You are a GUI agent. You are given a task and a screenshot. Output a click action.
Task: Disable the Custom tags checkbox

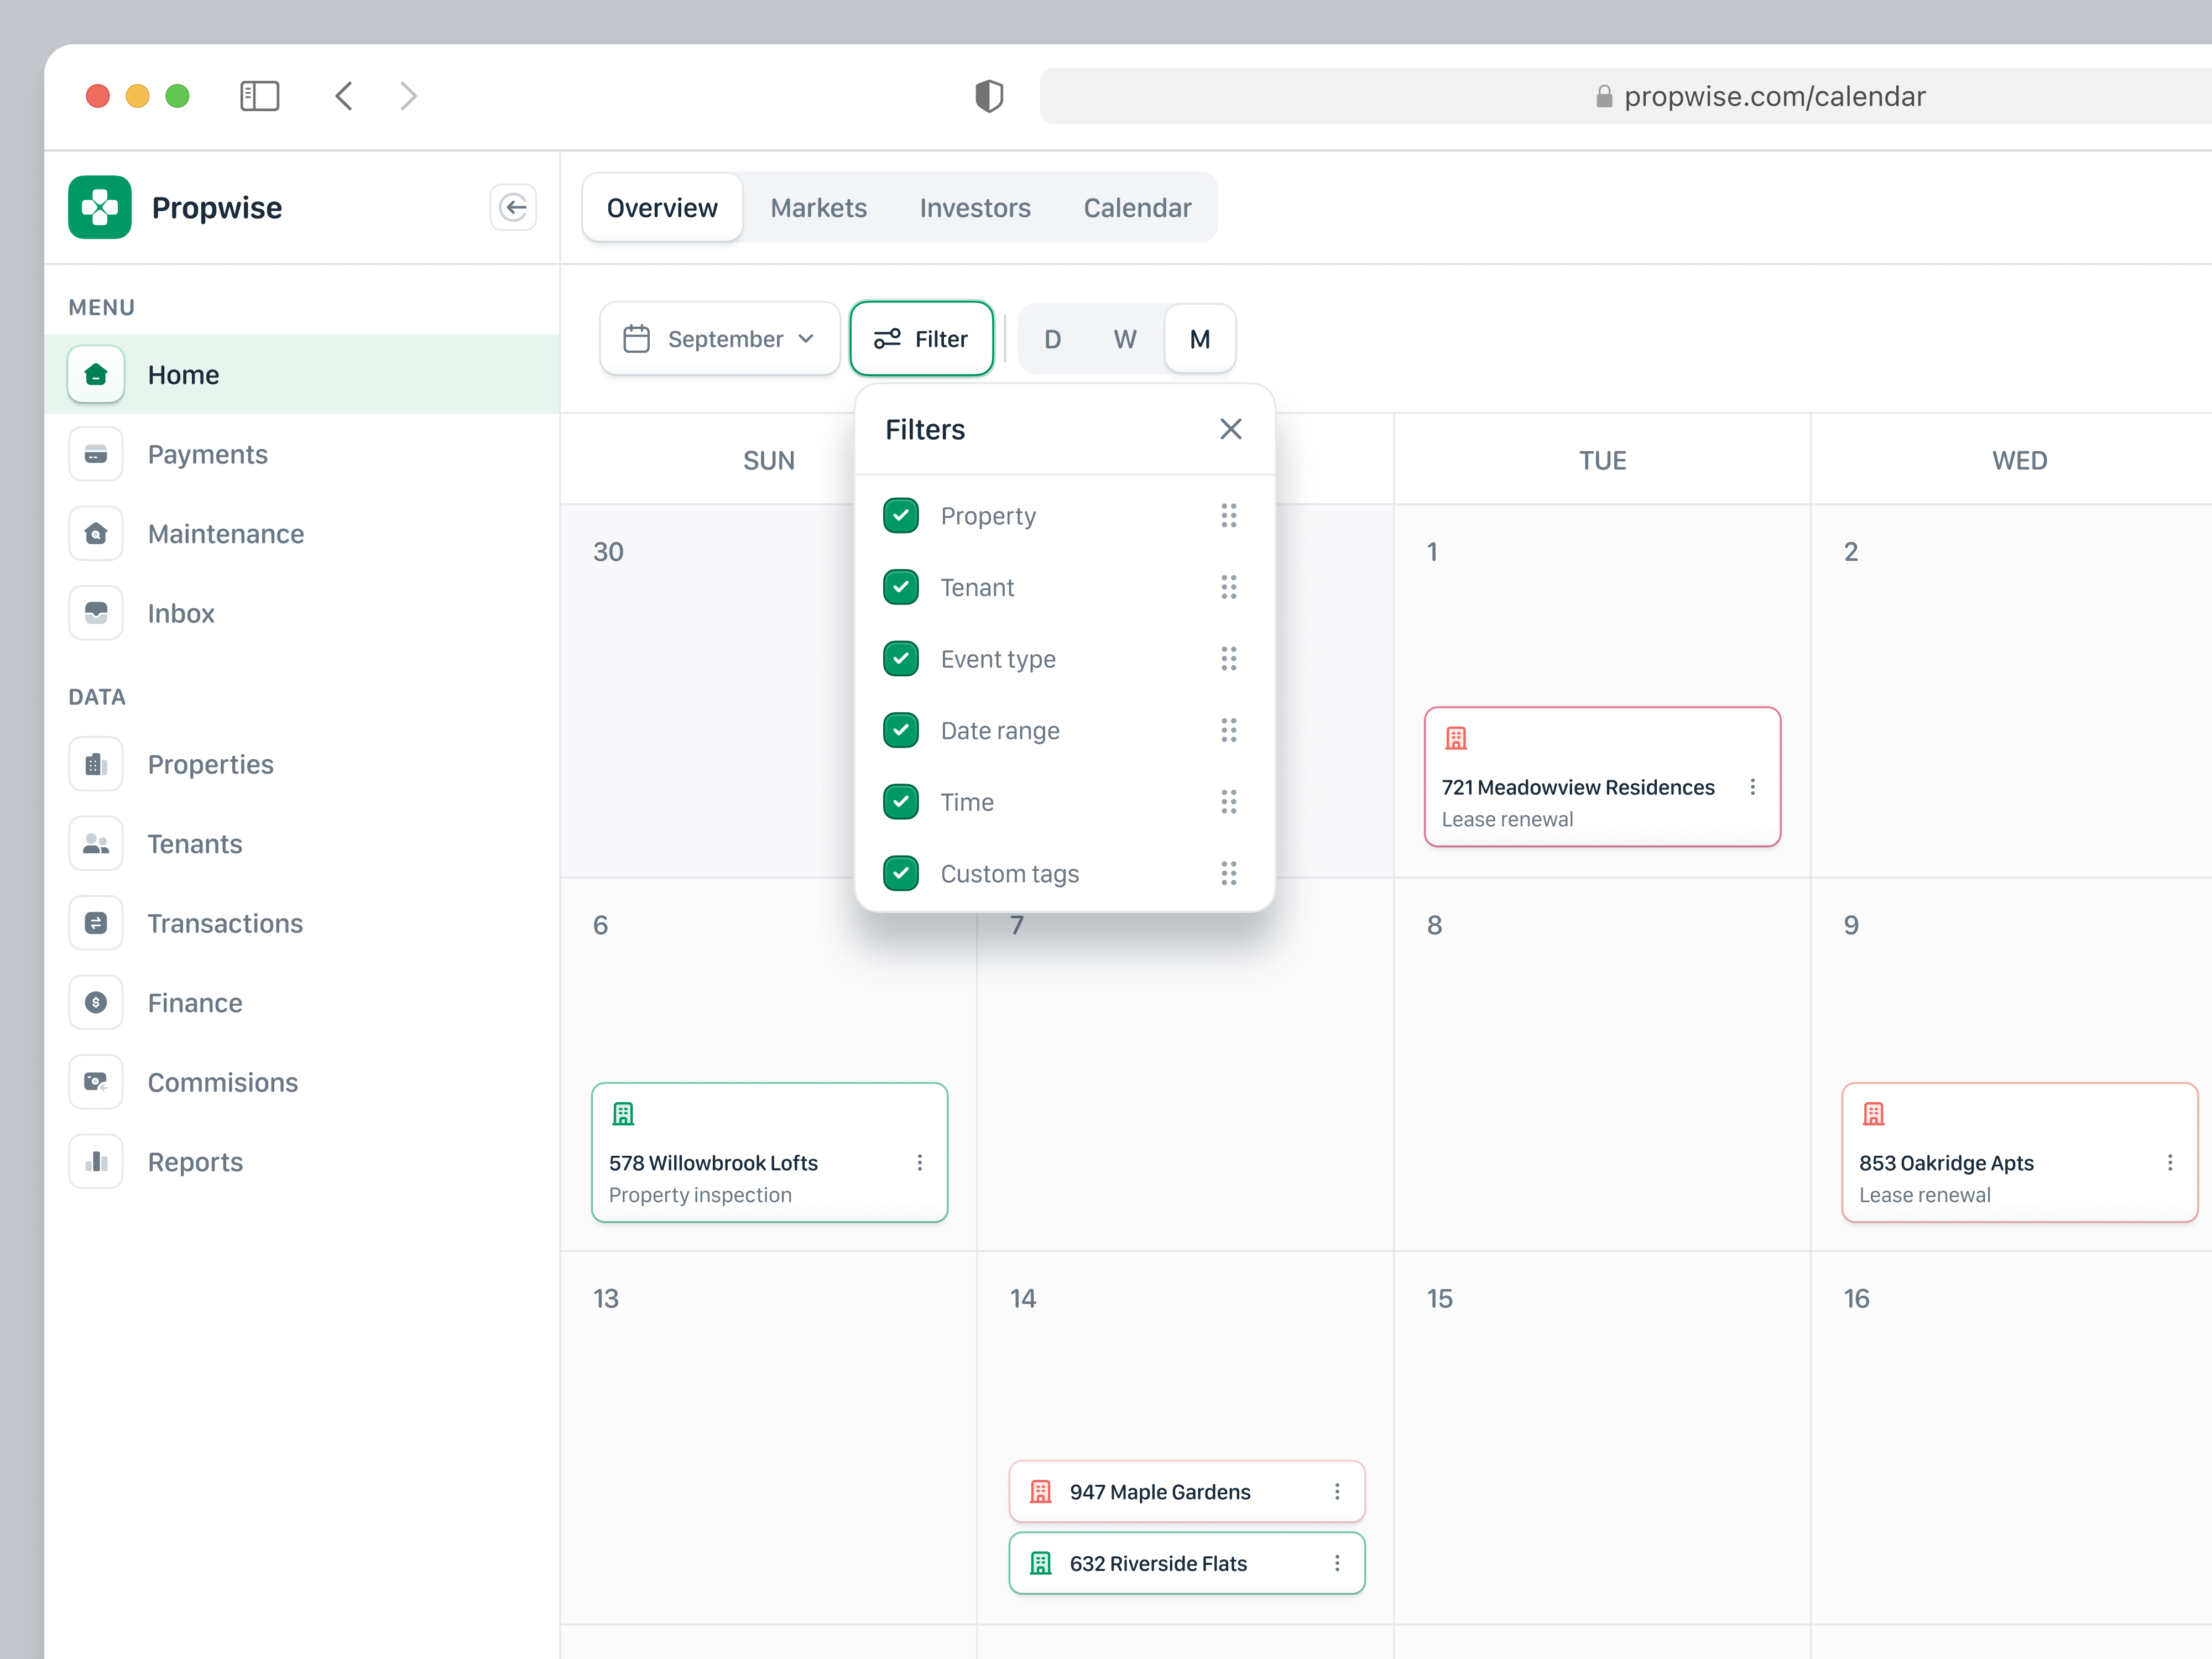pos(901,874)
